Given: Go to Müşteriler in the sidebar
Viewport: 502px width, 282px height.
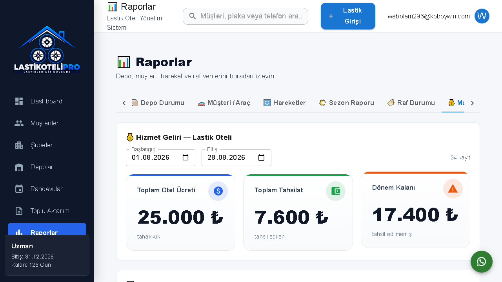Looking at the screenshot, I should coord(47,123).
